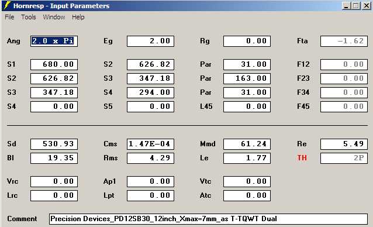The width and height of the screenshot is (373, 227).
Task: Click the S1 label
Action: click(11, 64)
